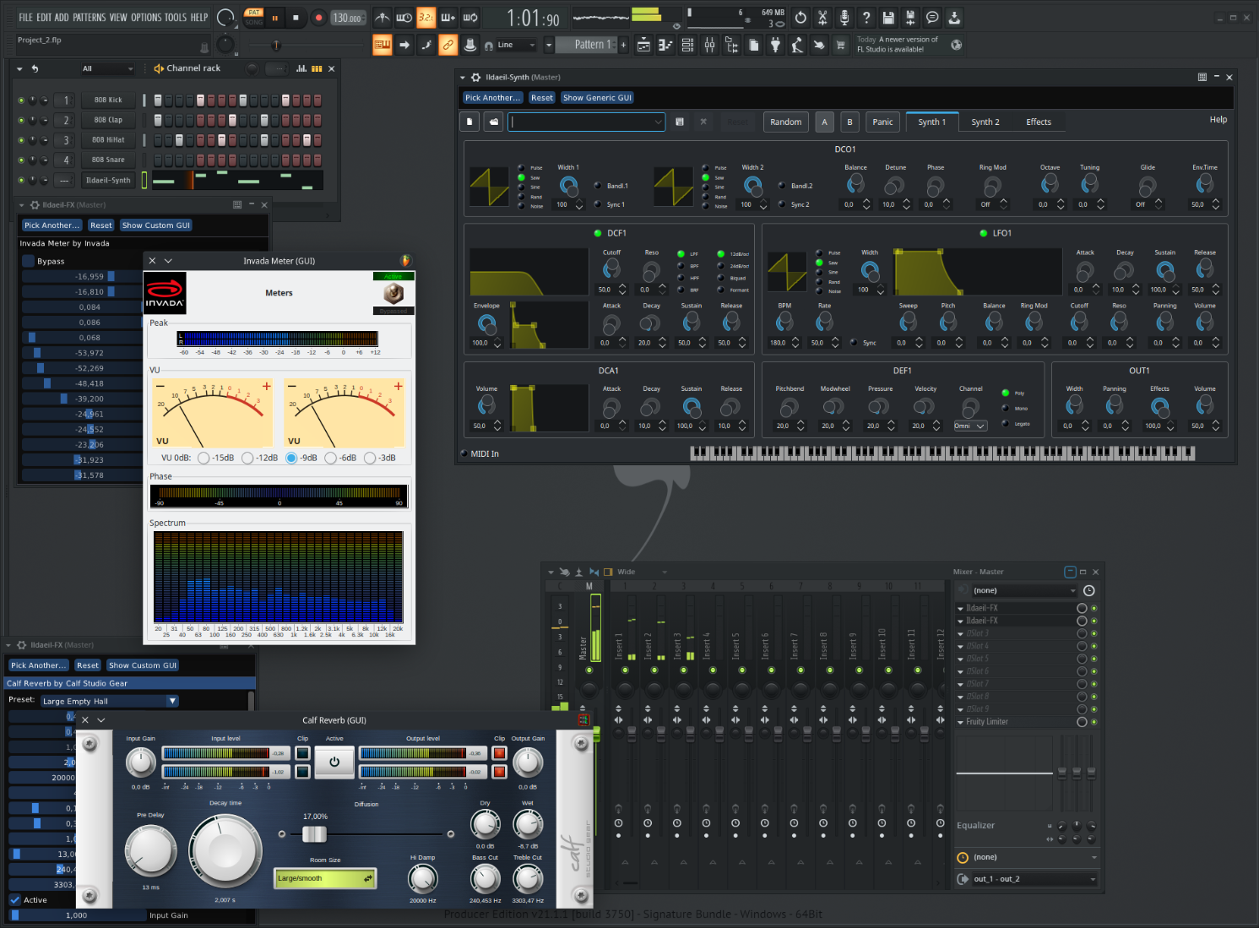The width and height of the screenshot is (1259, 928).
Task: Toggle the metronome icon
Action: pyautogui.click(x=383, y=17)
